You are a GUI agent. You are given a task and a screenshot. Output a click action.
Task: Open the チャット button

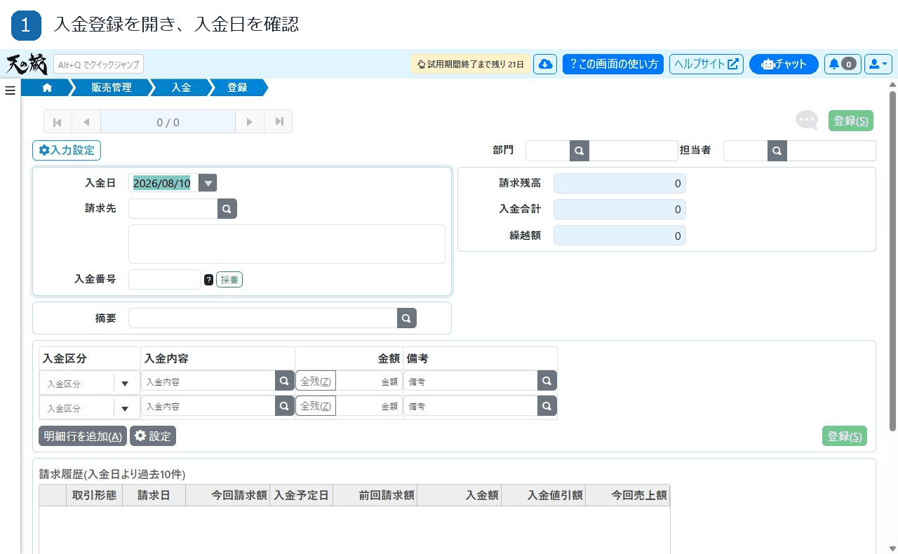tap(784, 64)
